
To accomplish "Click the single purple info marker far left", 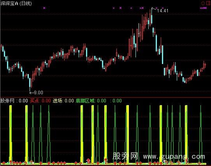I will [44, 8].
